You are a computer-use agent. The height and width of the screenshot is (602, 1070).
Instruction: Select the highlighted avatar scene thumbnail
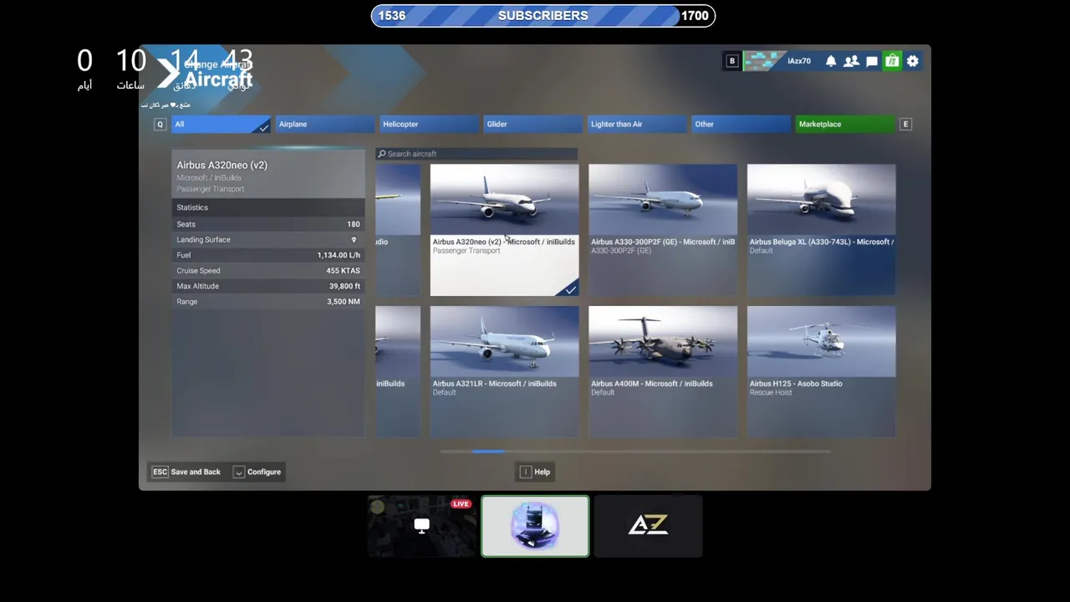pyautogui.click(x=535, y=526)
